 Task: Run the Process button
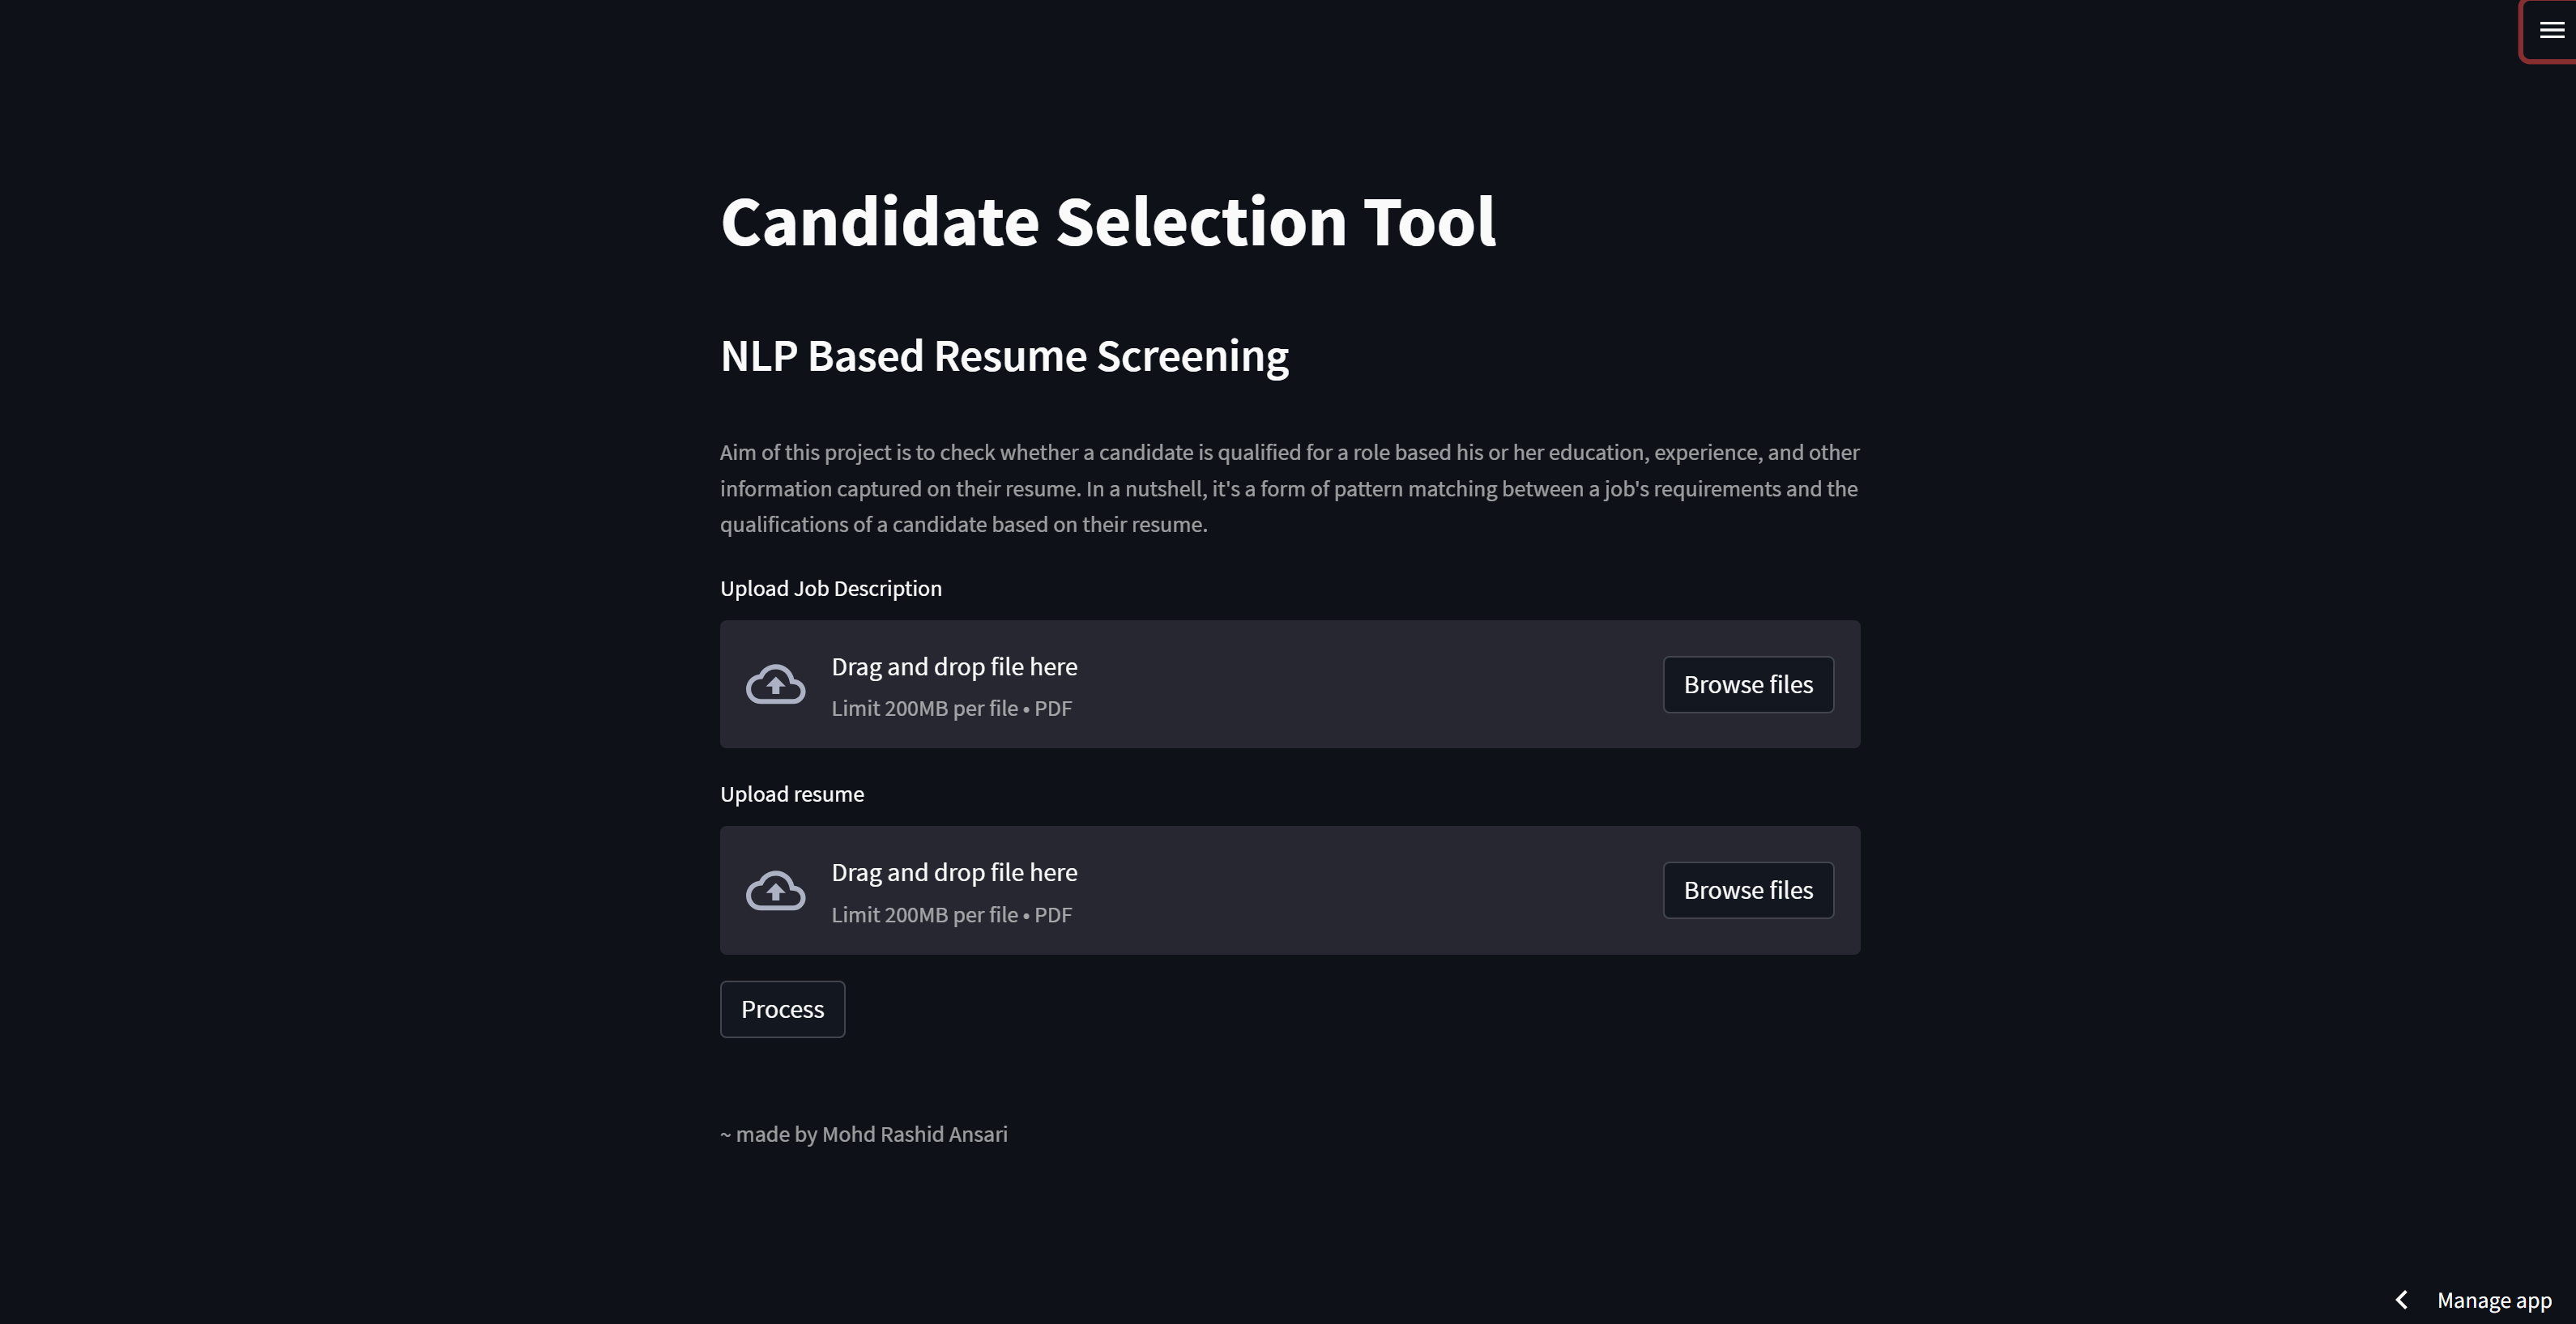pyautogui.click(x=782, y=1009)
